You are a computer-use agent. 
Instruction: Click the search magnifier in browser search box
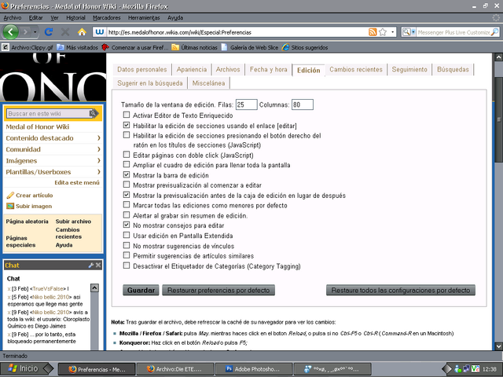[x=495, y=32]
